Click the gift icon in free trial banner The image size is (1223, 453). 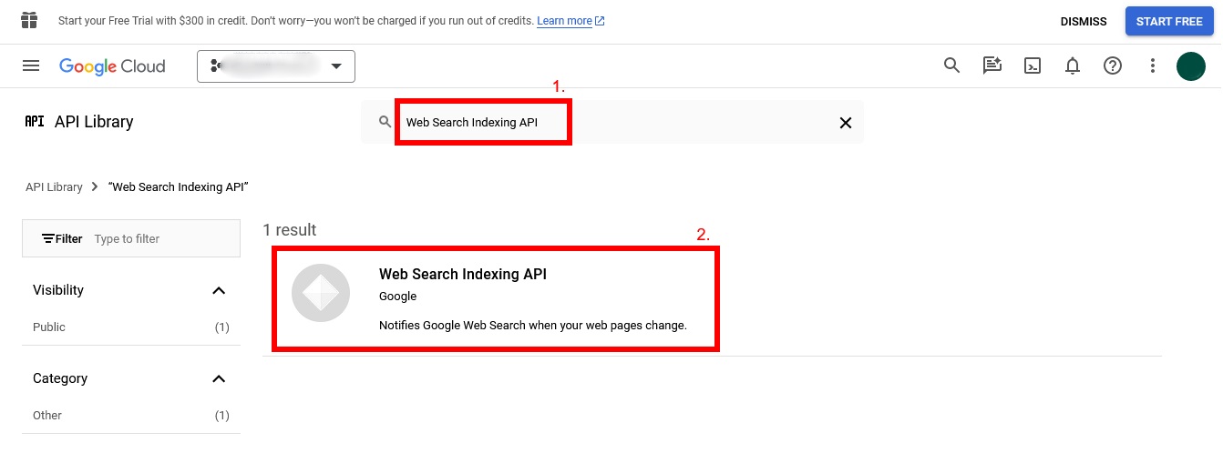tap(29, 20)
